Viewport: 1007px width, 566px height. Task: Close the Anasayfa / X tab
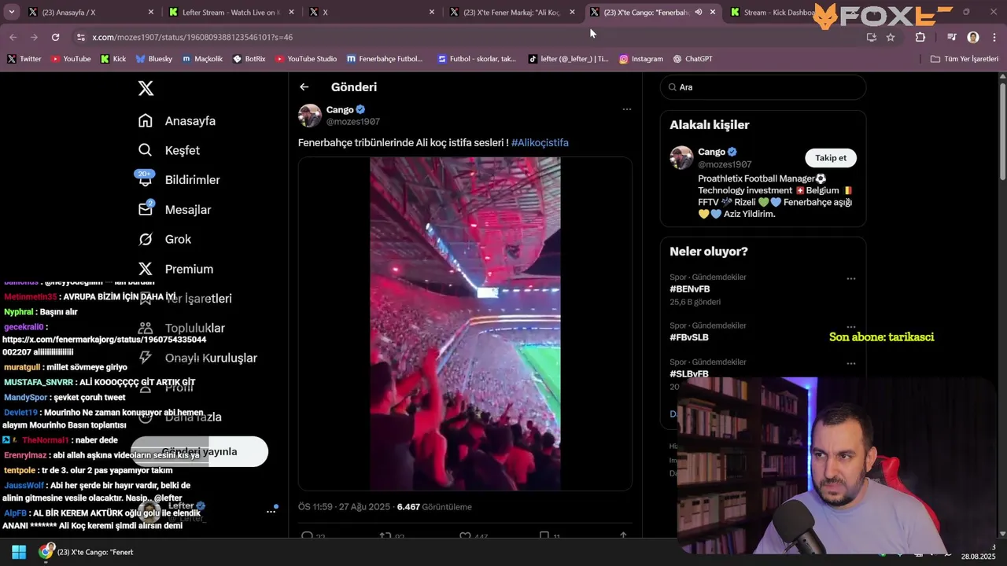tap(151, 13)
